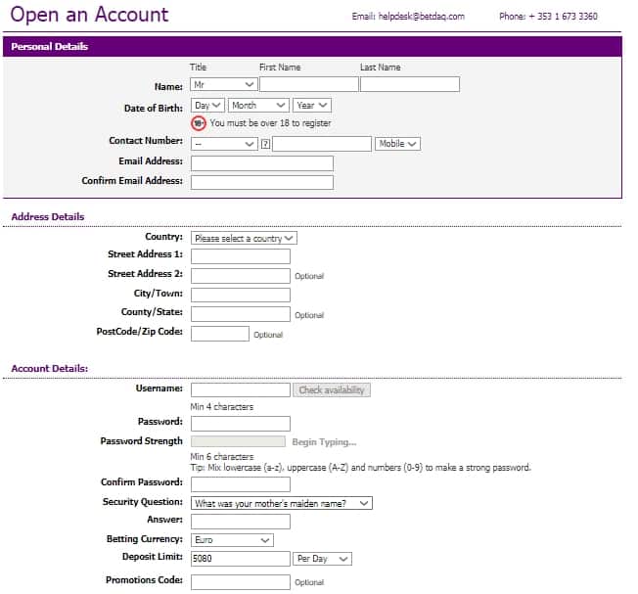The image size is (638, 594).
Task: Click the 18+ age restriction icon
Action: 199,123
